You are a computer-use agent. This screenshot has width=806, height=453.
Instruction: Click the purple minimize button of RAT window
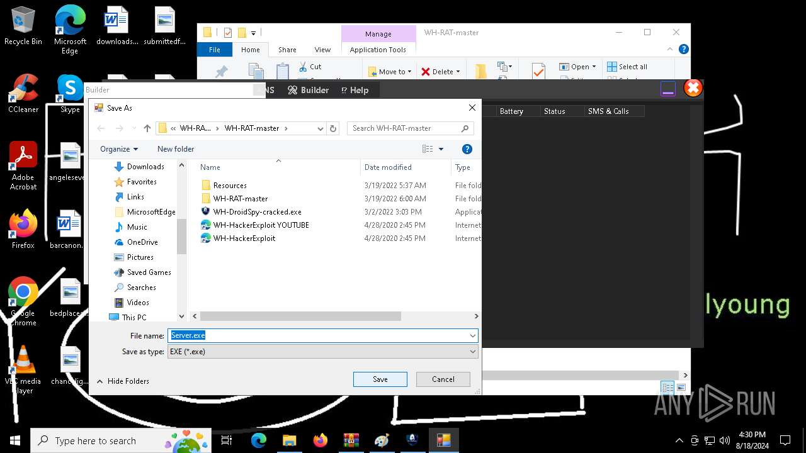coord(668,89)
